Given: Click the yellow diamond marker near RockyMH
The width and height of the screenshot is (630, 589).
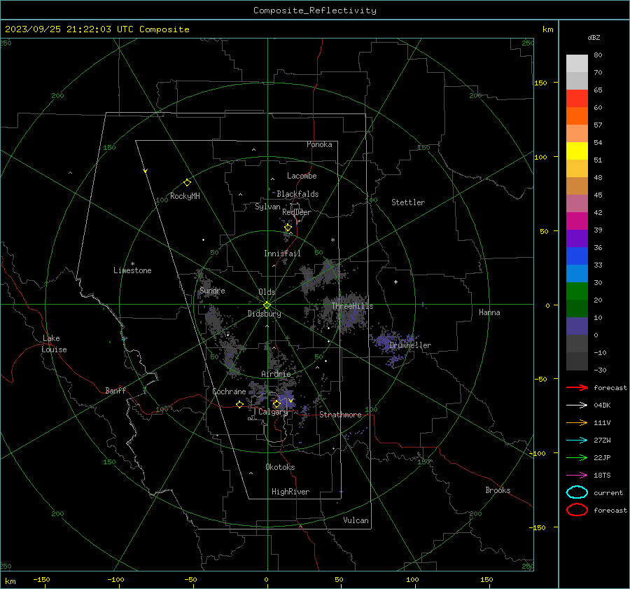Looking at the screenshot, I should tap(187, 183).
